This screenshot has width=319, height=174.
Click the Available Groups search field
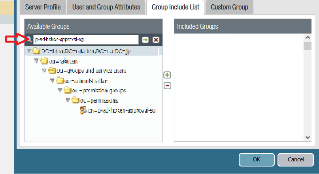[86, 39]
